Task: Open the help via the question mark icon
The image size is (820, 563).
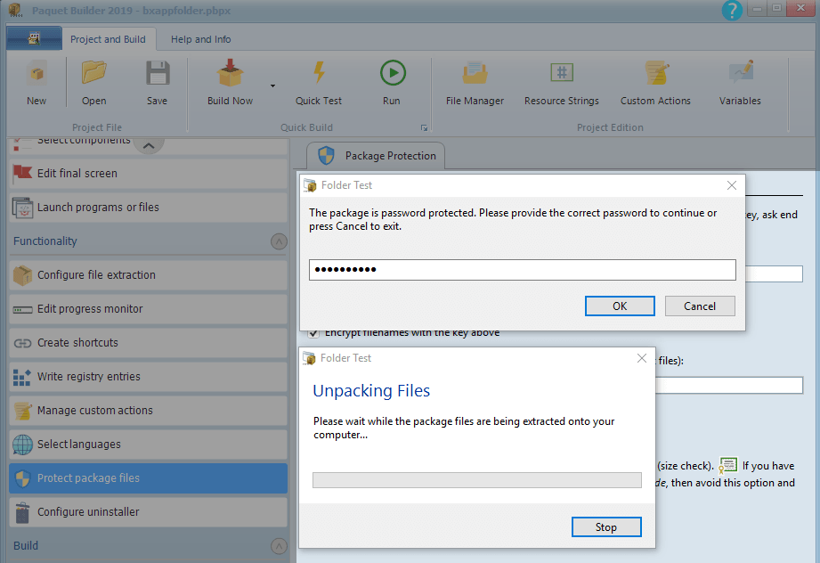Action: (x=732, y=10)
